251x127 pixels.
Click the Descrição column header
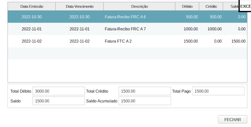tap(139, 6)
